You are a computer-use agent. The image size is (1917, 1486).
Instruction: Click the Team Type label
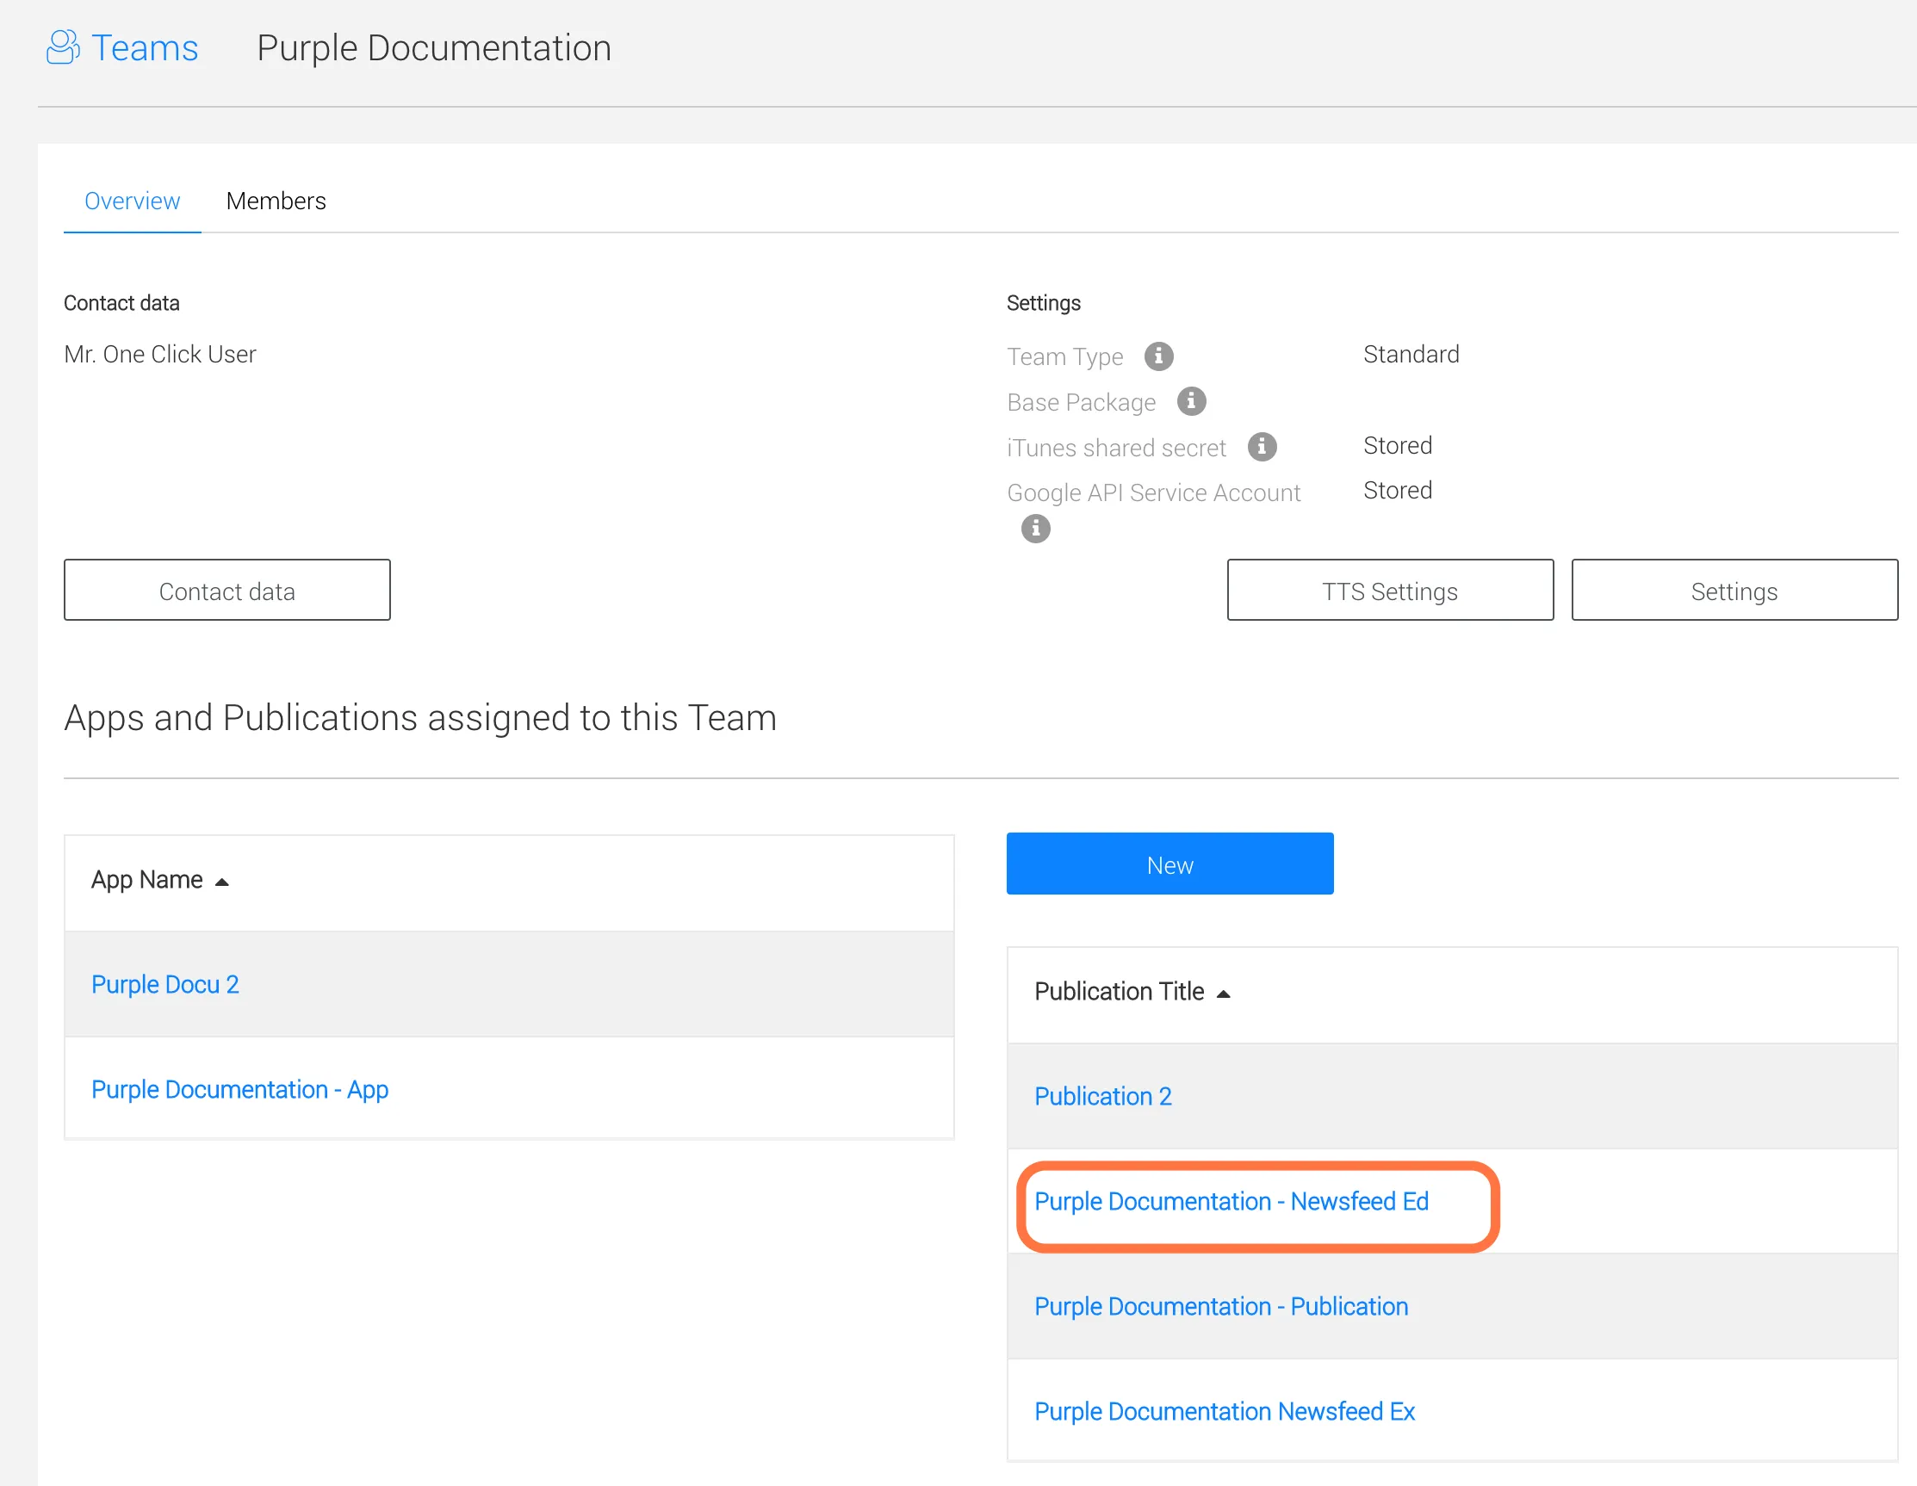tap(1064, 357)
